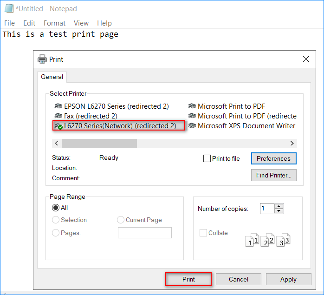Select the All page range radio button
The height and width of the screenshot is (295, 324).
56,208
